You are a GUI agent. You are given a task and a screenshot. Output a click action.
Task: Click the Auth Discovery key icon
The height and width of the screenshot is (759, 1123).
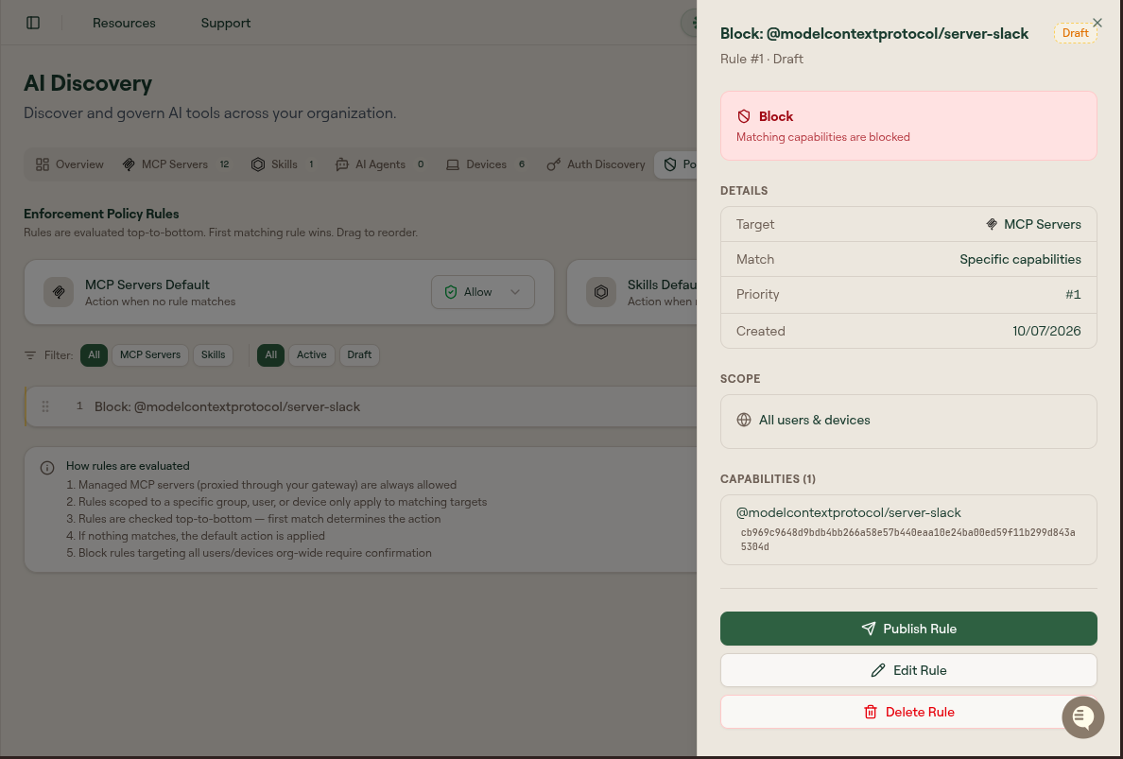click(554, 164)
